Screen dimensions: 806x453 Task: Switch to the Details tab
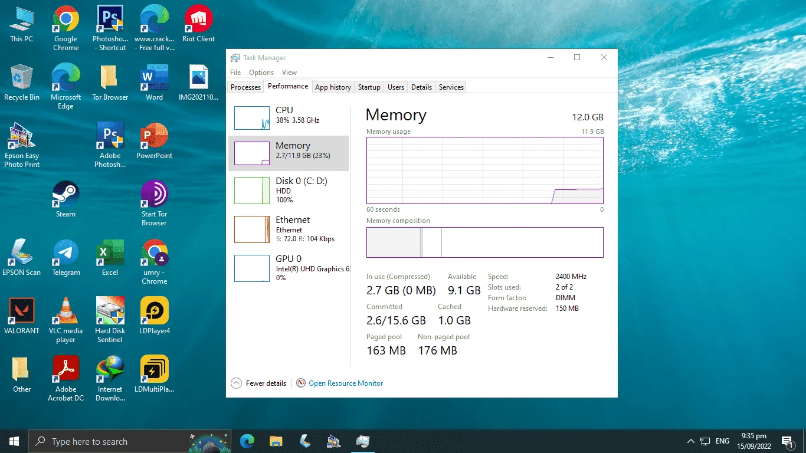421,87
